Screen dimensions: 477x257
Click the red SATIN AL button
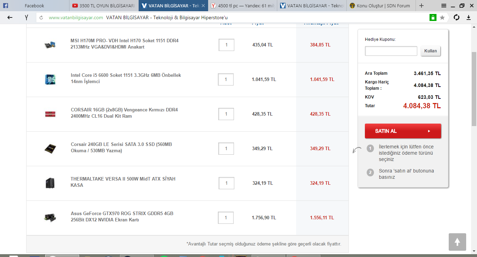(x=403, y=131)
